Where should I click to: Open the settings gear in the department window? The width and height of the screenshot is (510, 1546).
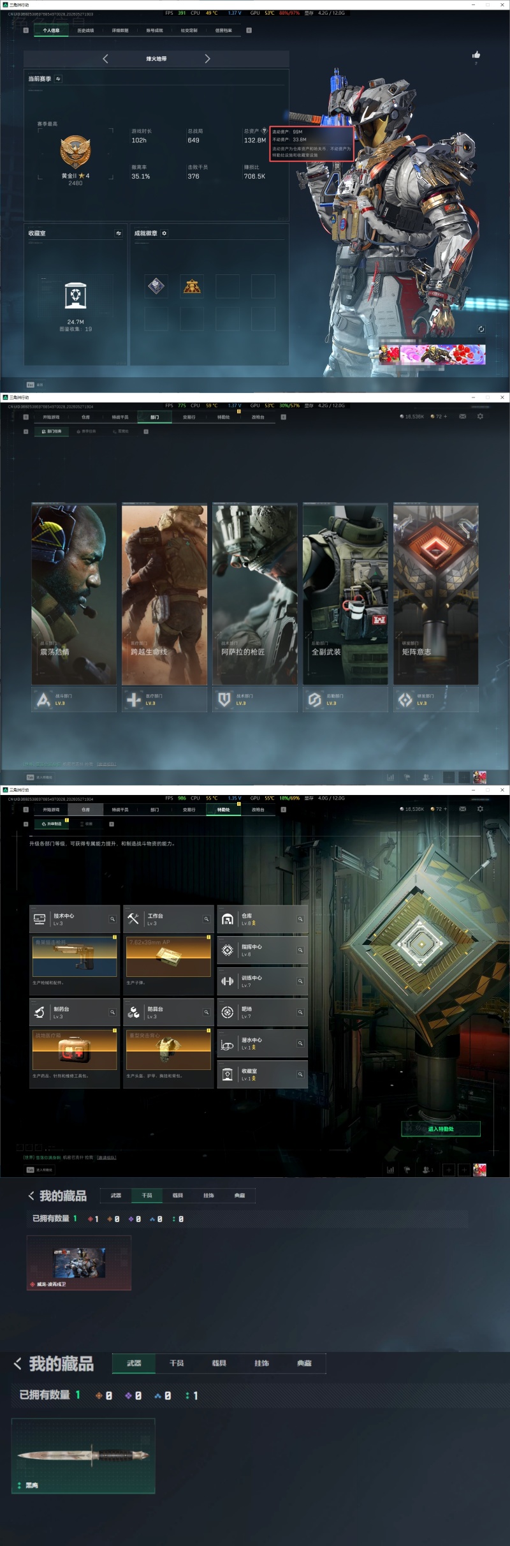480,417
